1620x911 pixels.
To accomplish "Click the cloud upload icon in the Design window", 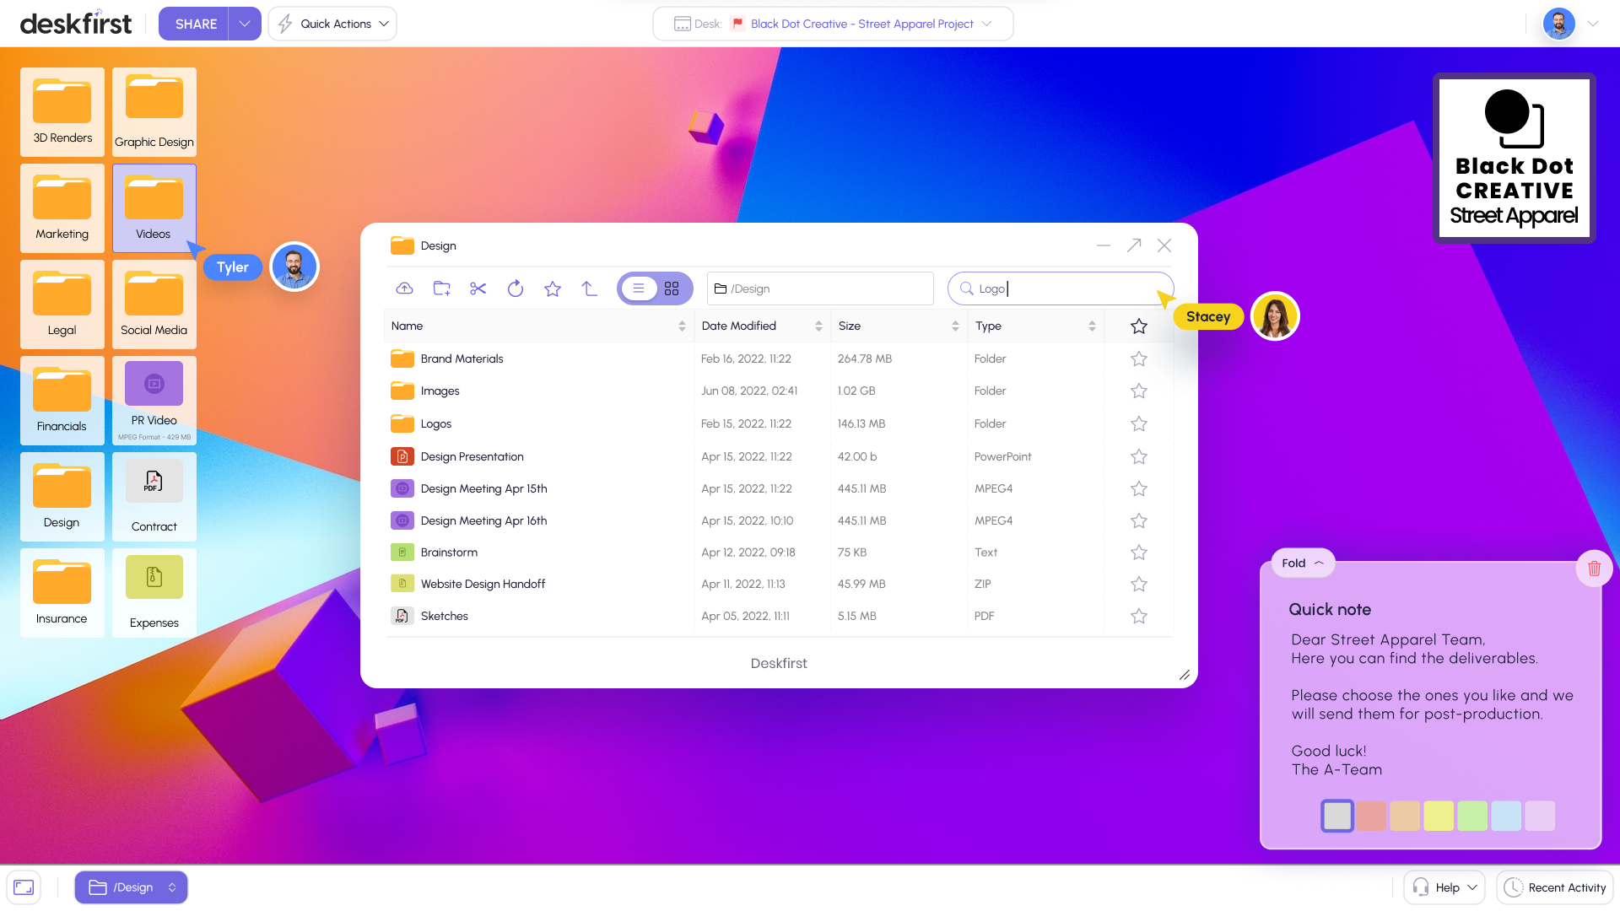I will (x=404, y=288).
